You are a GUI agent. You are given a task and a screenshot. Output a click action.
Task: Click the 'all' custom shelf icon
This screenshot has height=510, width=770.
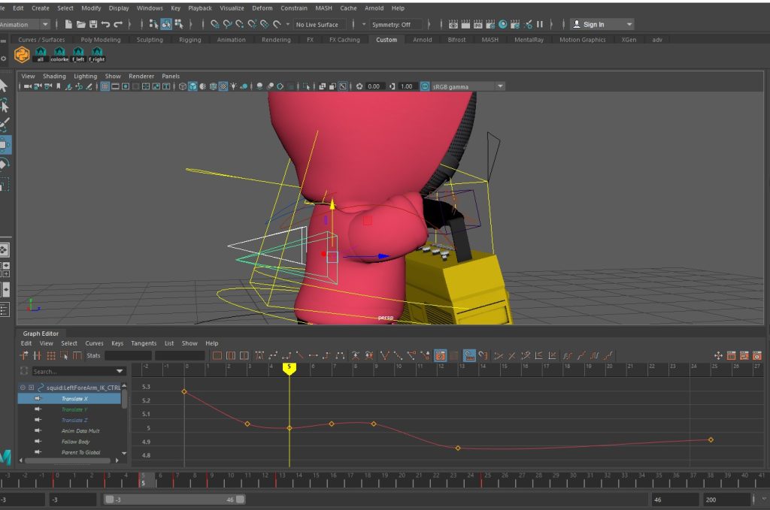click(x=41, y=54)
